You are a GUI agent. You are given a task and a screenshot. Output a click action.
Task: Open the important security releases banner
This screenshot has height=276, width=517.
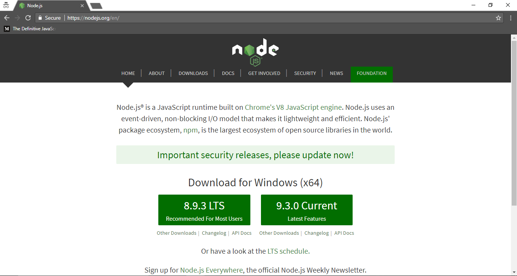[255, 155]
